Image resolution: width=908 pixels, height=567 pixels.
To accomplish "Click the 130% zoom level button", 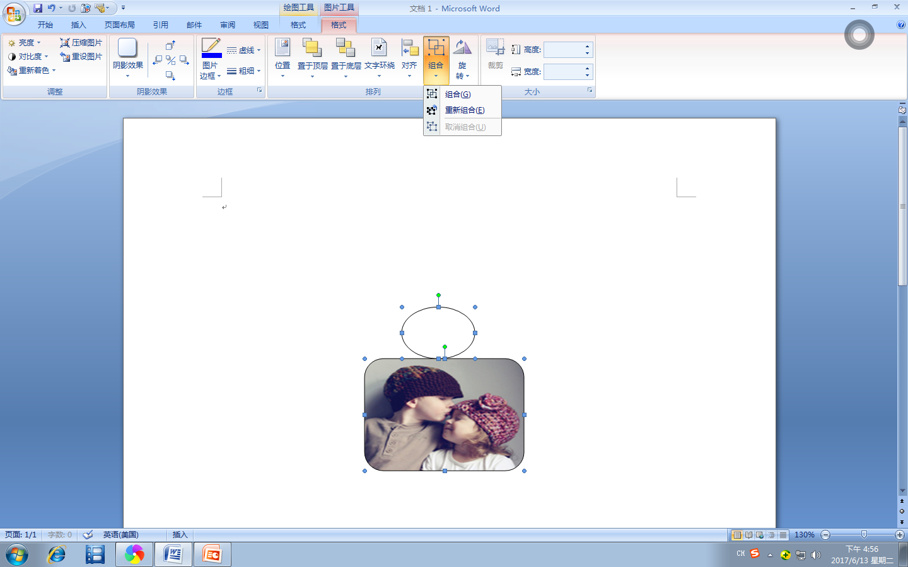I will (804, 535).
